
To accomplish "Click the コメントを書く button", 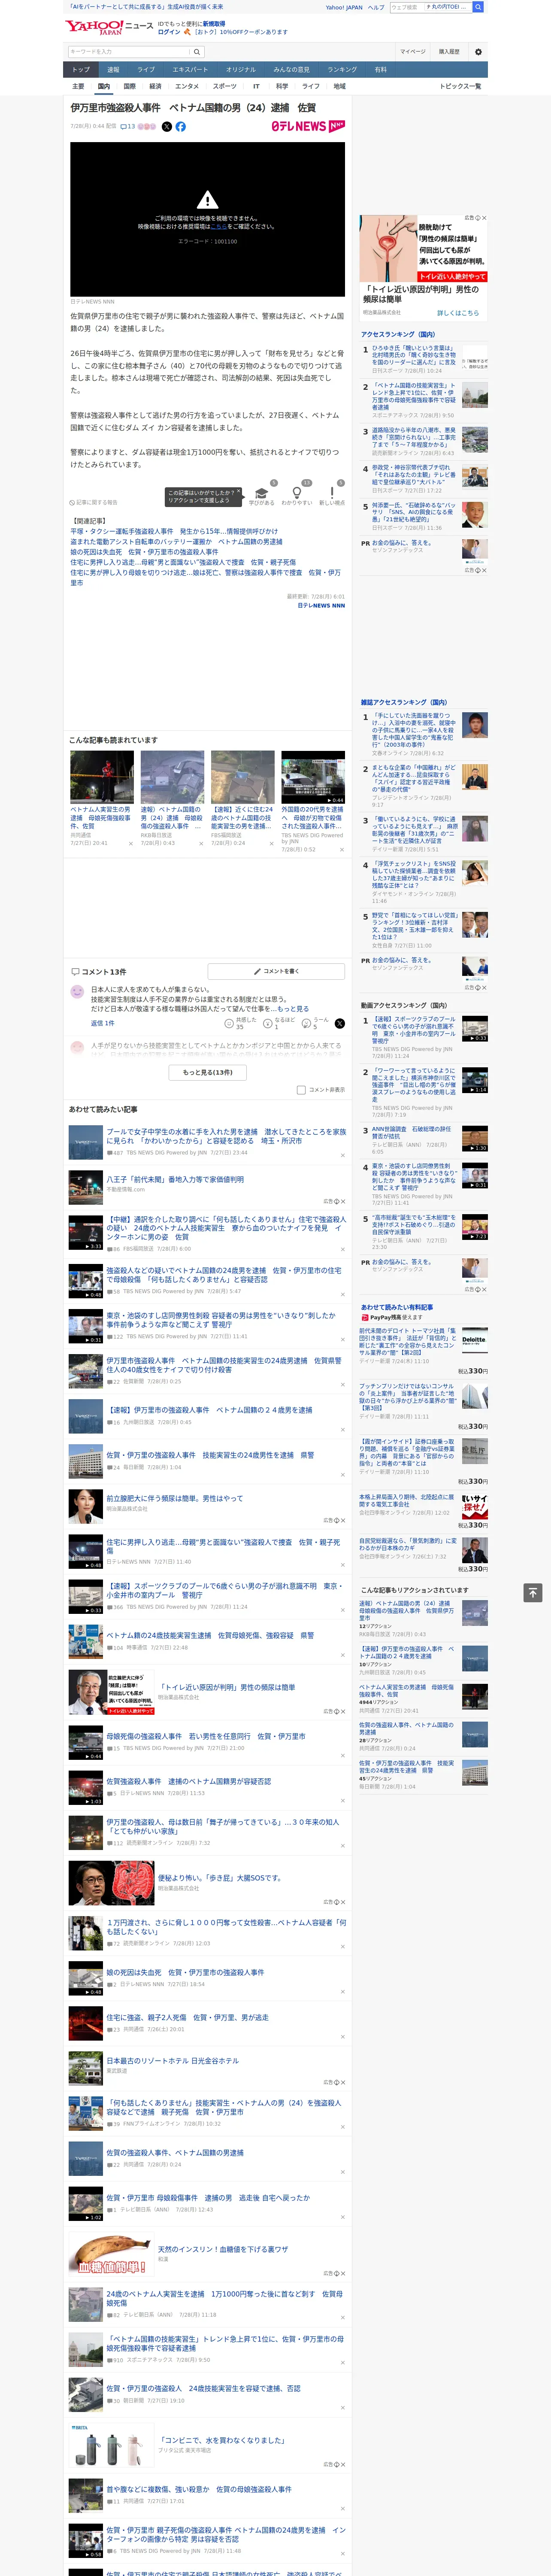I will (277, 971).
